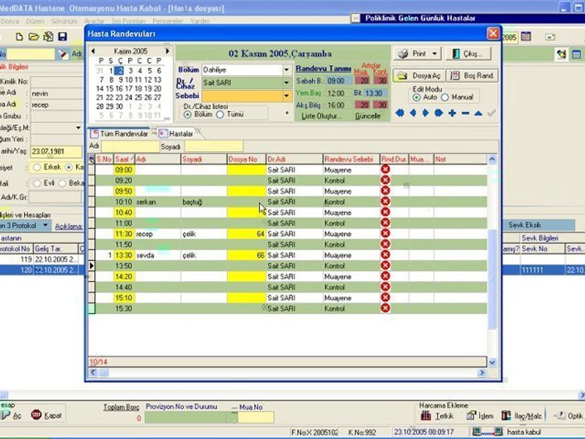Open the Protokol dropdown in the background window
Viewport: 585px width, 439px height.
click(46, 225)
